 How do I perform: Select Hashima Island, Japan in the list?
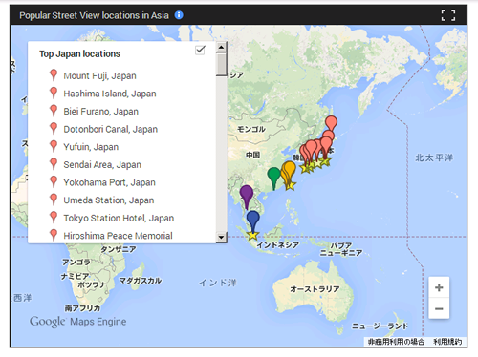110,94
